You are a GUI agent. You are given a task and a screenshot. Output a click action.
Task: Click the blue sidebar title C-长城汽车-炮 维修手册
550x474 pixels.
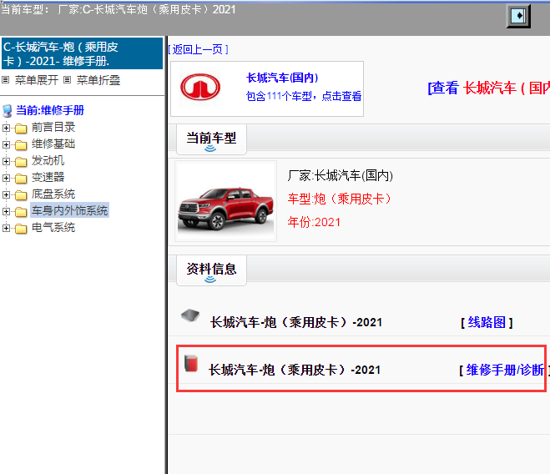point(82,53)
